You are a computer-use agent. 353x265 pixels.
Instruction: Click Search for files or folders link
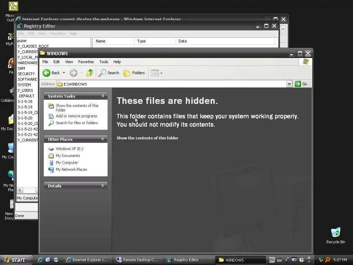point(77,123)
